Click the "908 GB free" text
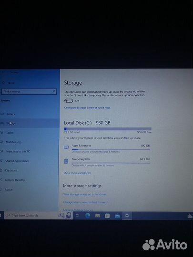 coord(144,132)
